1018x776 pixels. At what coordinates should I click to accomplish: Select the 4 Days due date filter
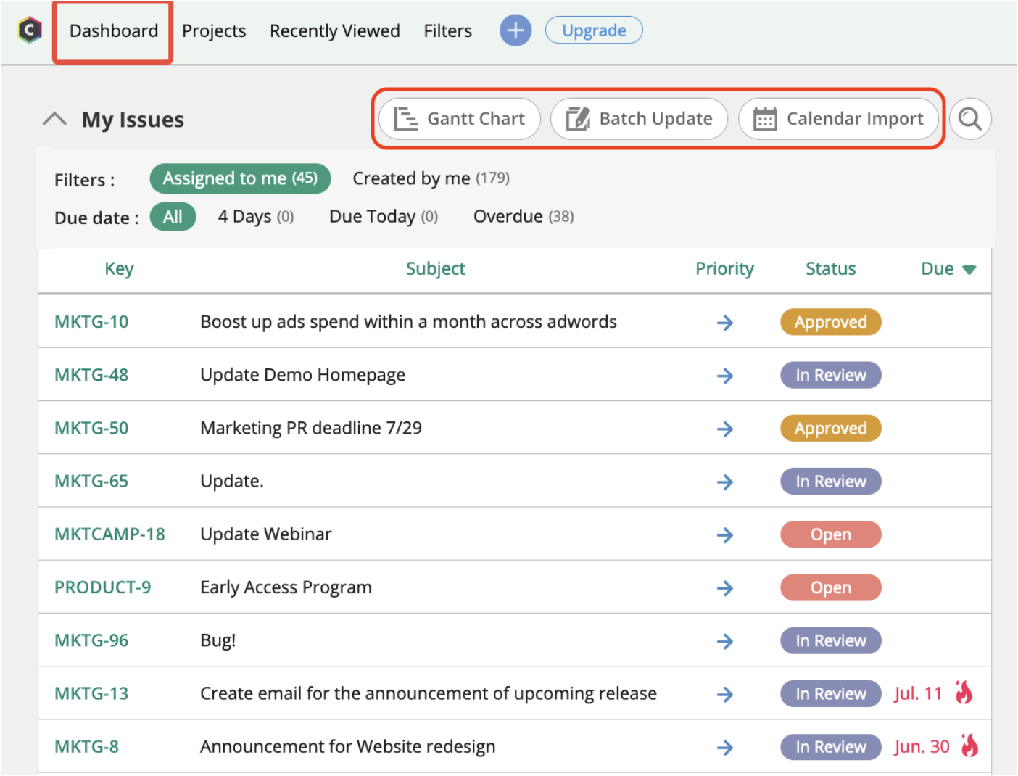point(244,215)
